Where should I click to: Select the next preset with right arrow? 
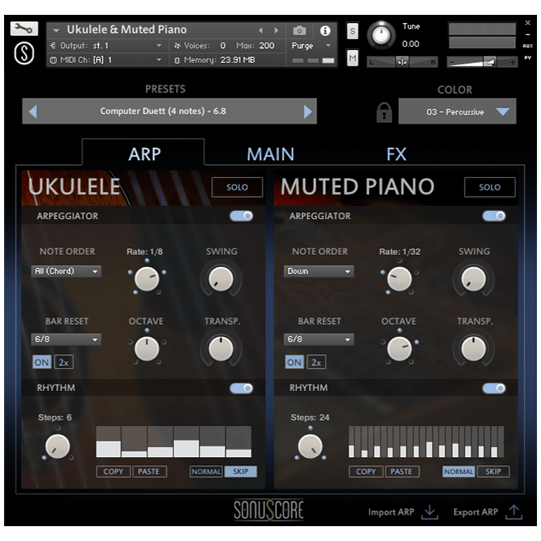click(308, 112)
